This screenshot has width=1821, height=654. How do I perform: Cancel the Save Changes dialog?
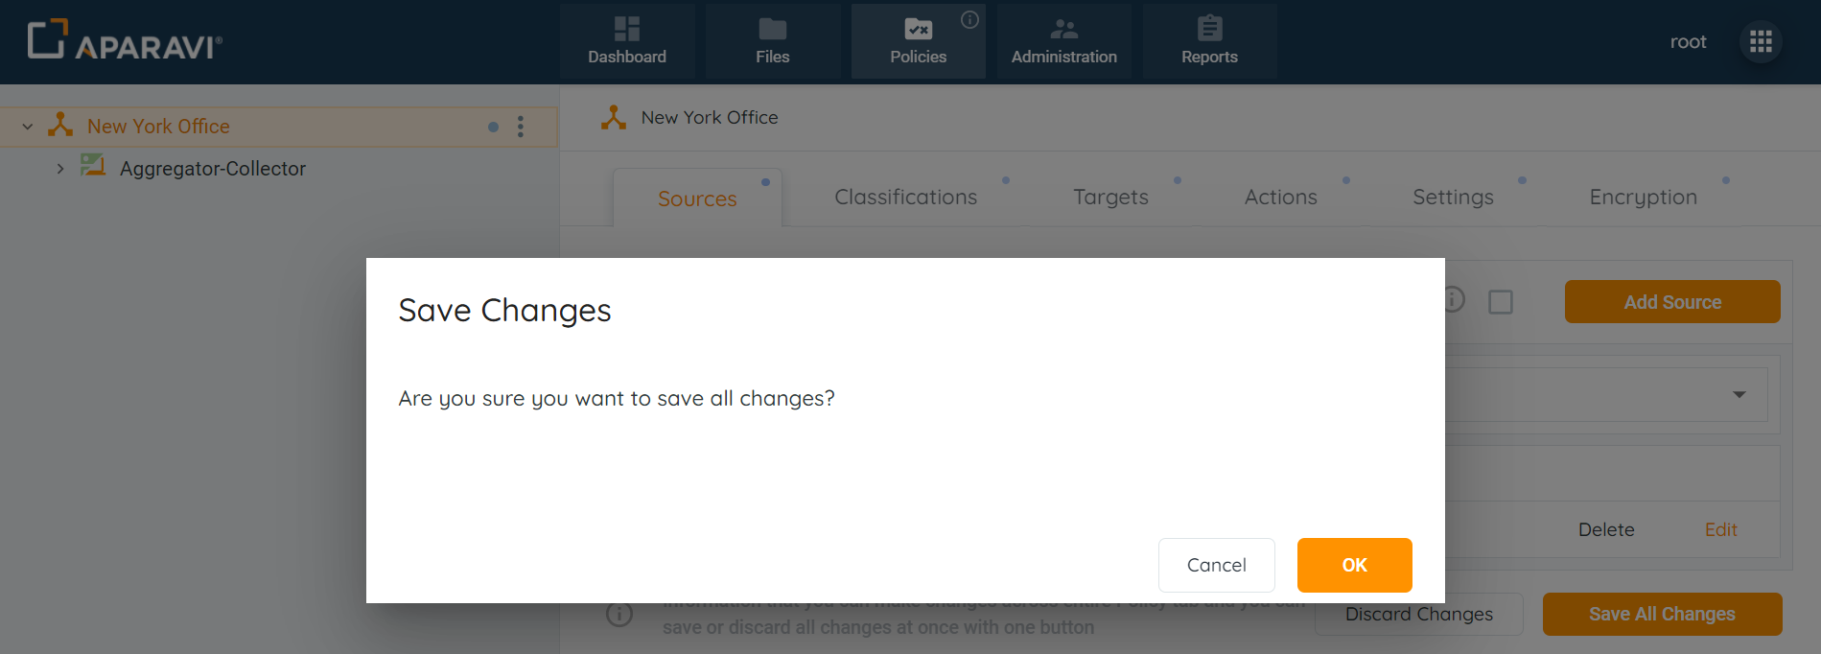(x=1216, y=565)
